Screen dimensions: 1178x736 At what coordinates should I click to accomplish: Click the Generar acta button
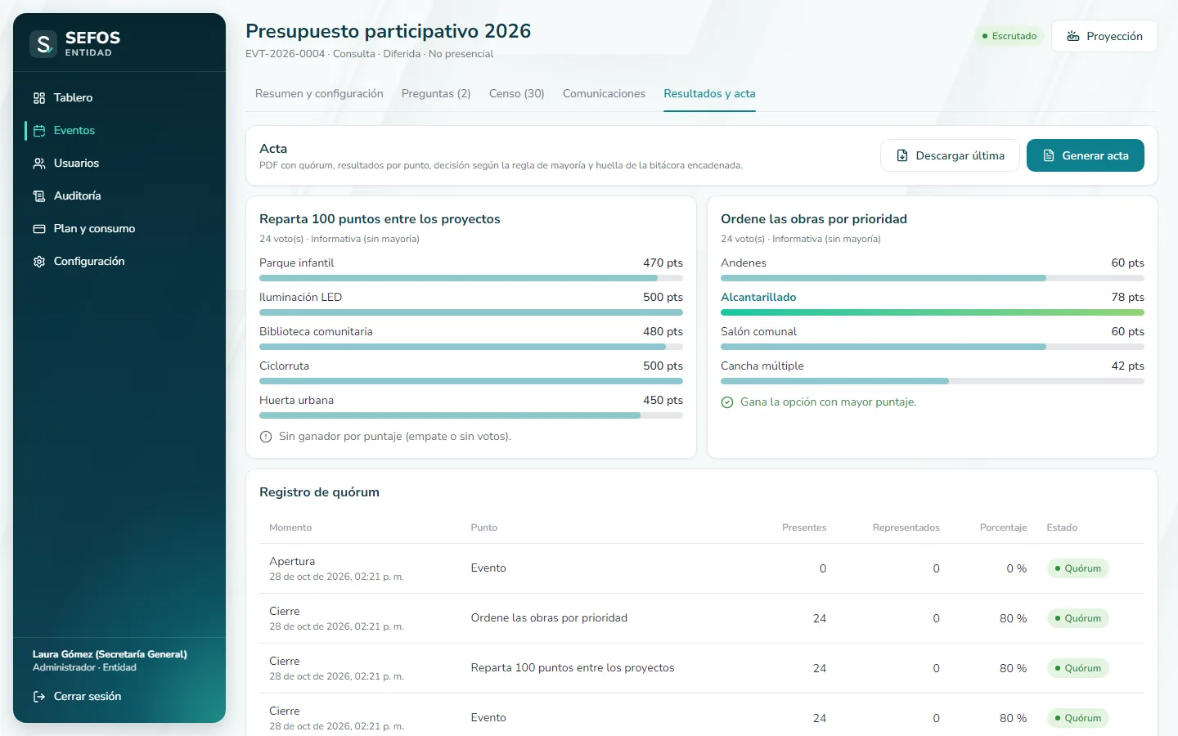(x=1086, y=155)
